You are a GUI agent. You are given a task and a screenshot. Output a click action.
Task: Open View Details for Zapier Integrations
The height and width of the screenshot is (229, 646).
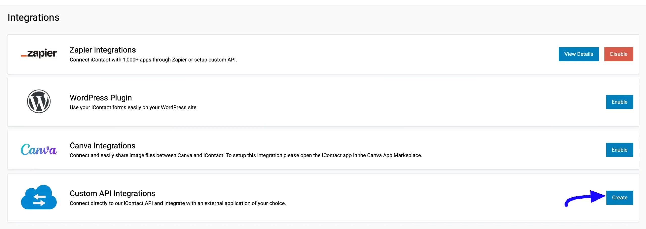click(579, 54)
